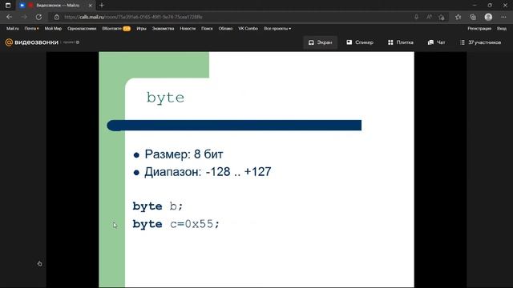513x288 pixels.
Task: Open the Чат panel
Action: pyautogui.click(x=436, y=42)
